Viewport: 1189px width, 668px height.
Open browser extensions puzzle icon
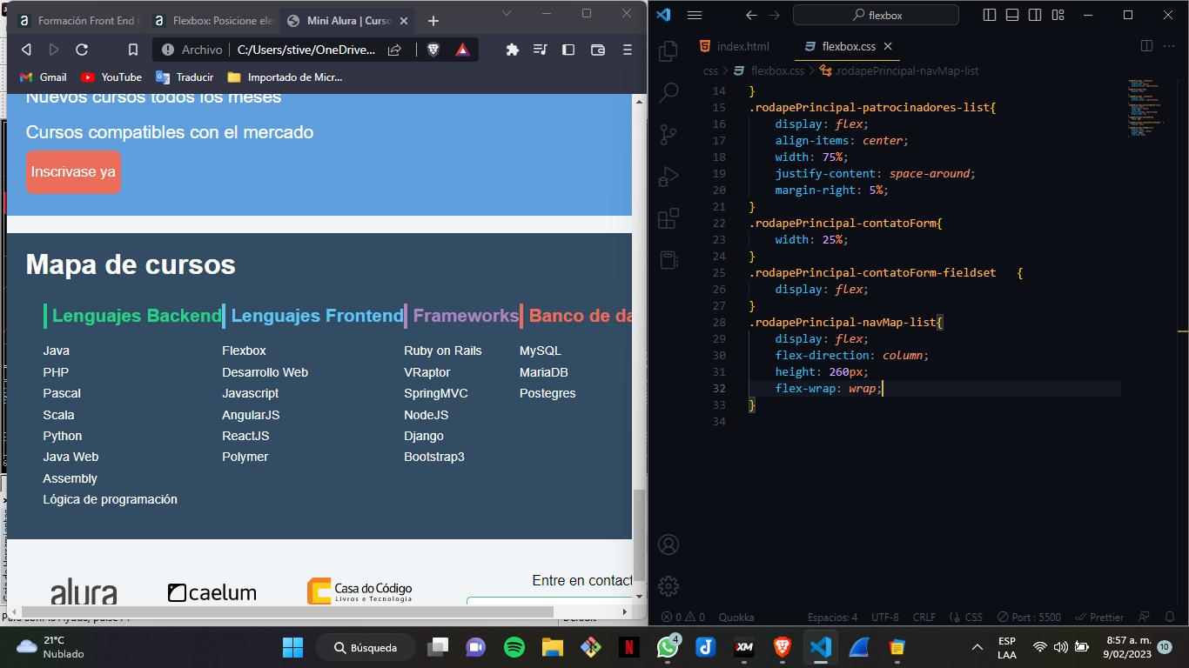point(513,50)
